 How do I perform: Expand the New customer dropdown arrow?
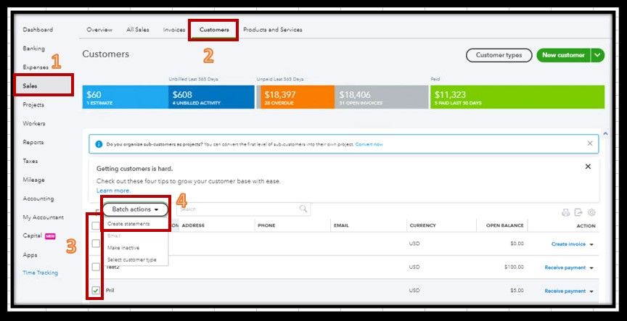click(x=597, y=55)
